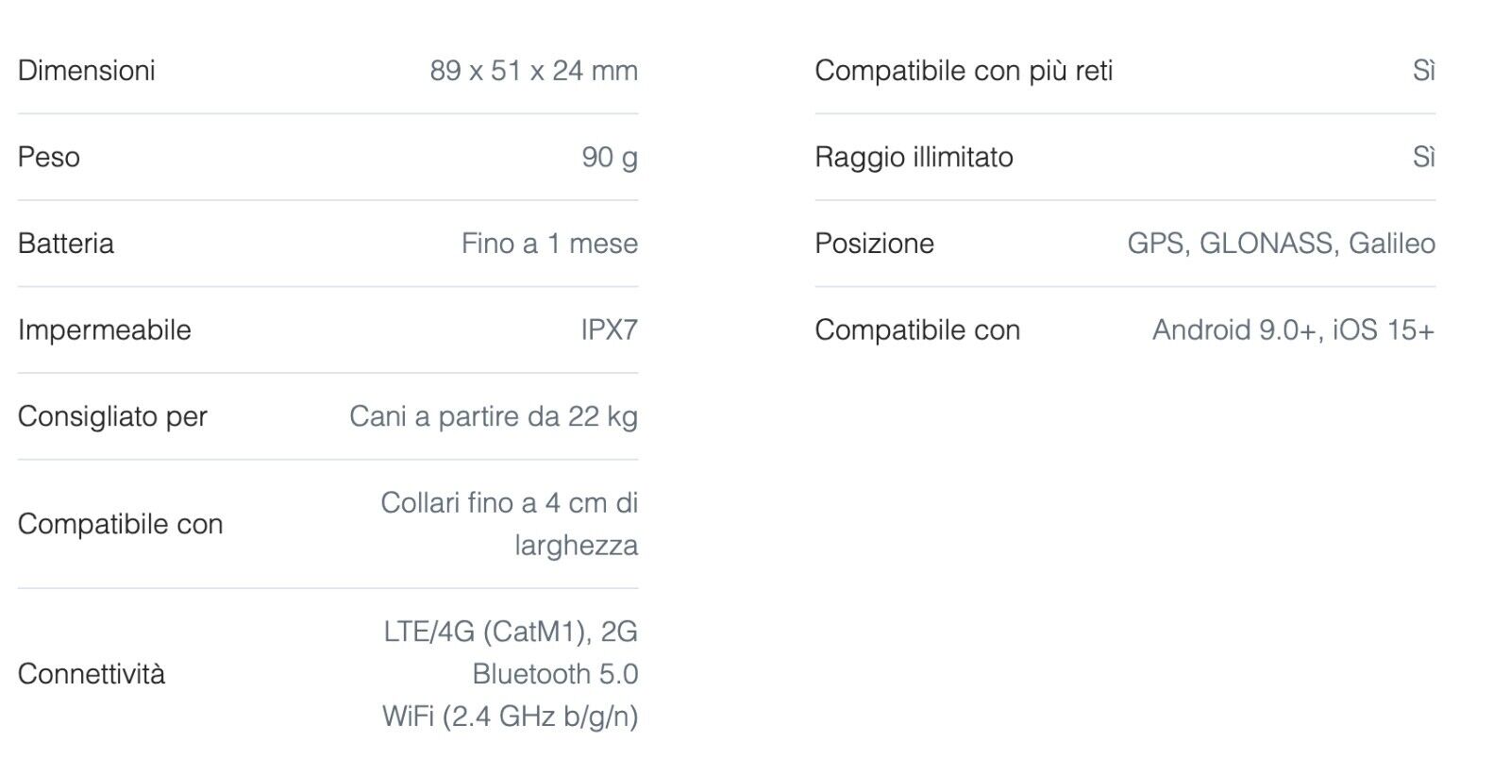Select the Peso label
Screen dimensions: 1510x776
49,157
